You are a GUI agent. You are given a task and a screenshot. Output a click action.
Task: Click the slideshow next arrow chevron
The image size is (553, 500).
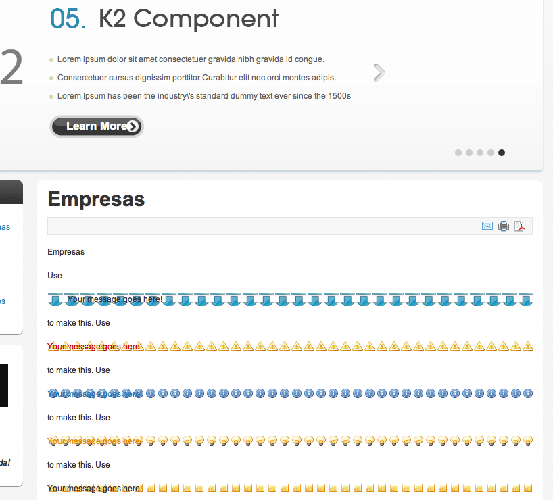pos(379,73)
